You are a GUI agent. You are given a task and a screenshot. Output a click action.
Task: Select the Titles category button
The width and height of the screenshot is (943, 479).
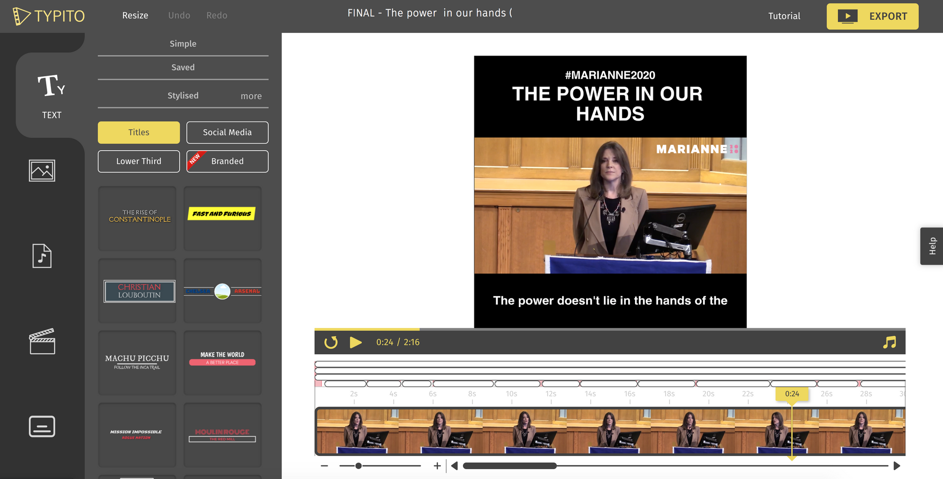pos(139,132)
